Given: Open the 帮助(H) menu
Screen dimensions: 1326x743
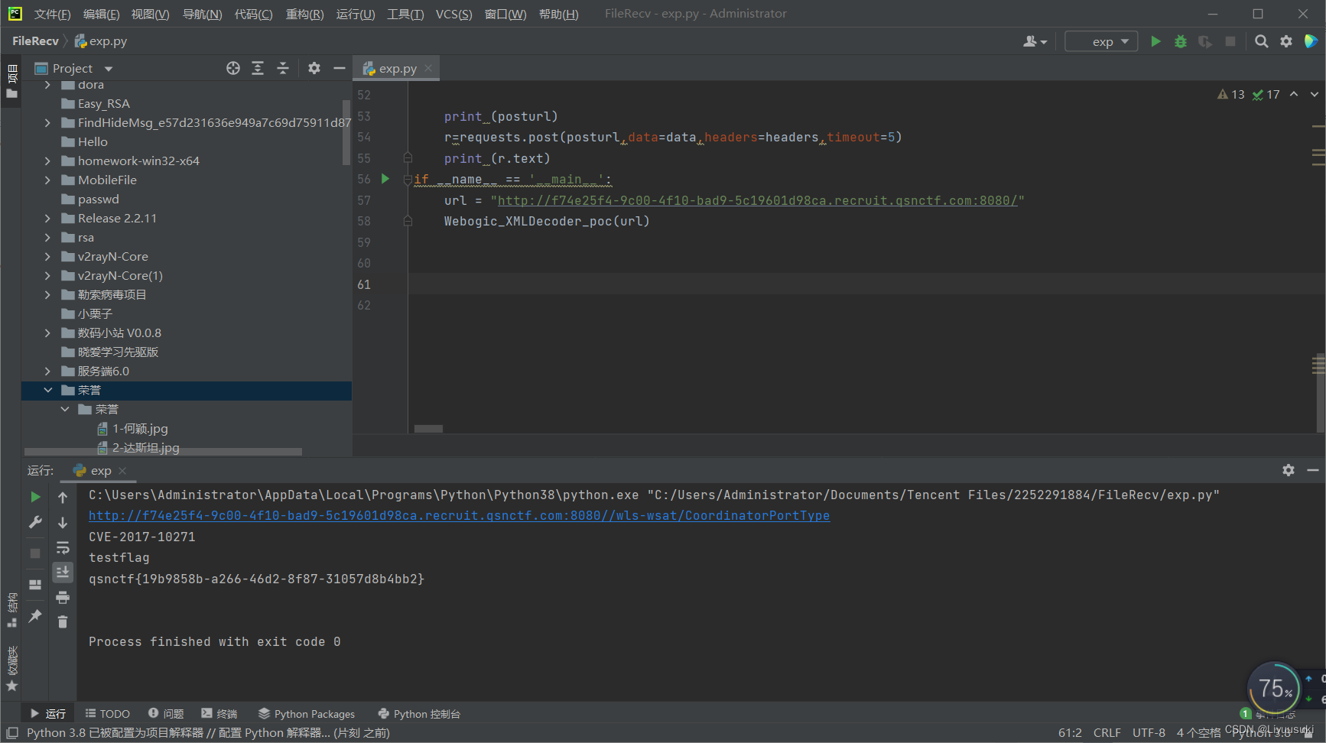Looking at the screenshot, I should pyautogui.click(x=558, y=14).
